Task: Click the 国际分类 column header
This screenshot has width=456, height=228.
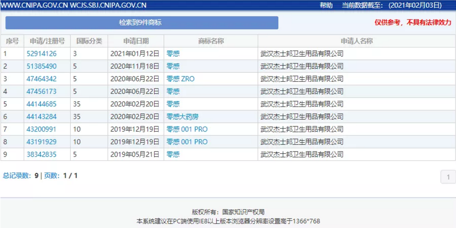Action: pos(89,41)
